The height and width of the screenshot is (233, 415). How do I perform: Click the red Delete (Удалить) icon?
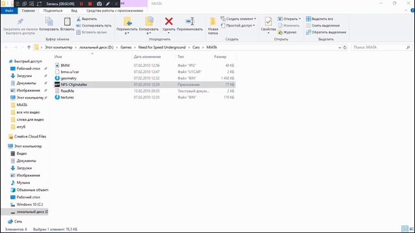coord(169,21)
